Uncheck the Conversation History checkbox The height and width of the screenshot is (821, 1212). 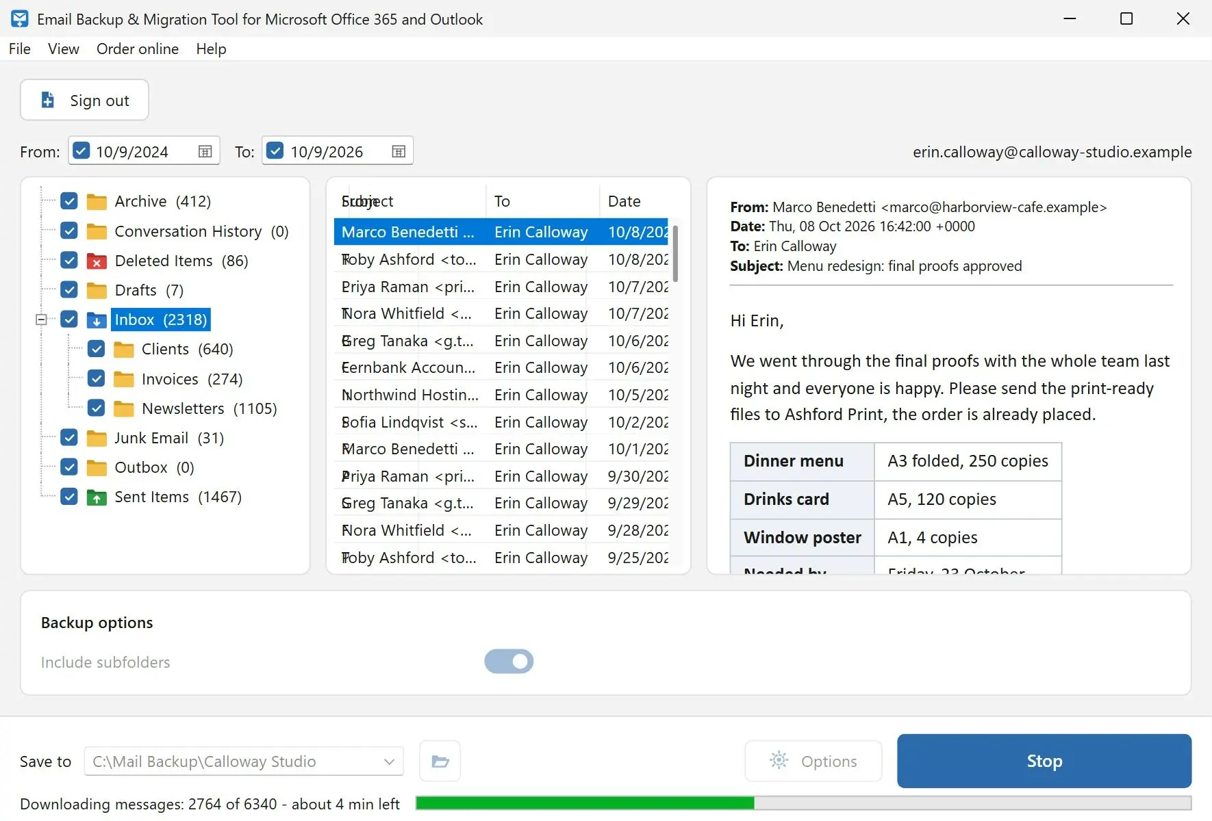pyautogui.click(x=69, y=231)
